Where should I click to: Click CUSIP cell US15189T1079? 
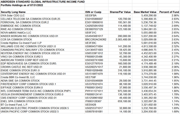tap(94, 74)
